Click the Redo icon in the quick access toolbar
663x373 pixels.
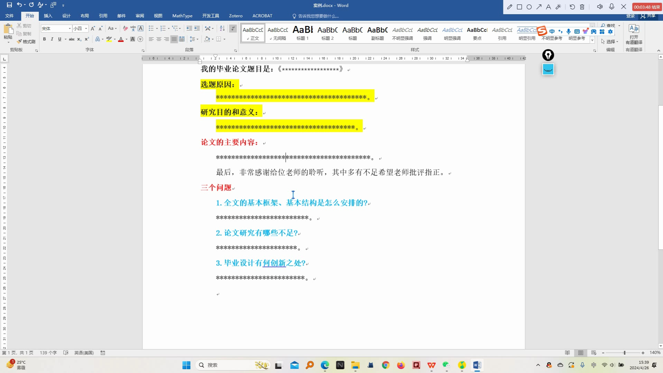pos(31,5)
